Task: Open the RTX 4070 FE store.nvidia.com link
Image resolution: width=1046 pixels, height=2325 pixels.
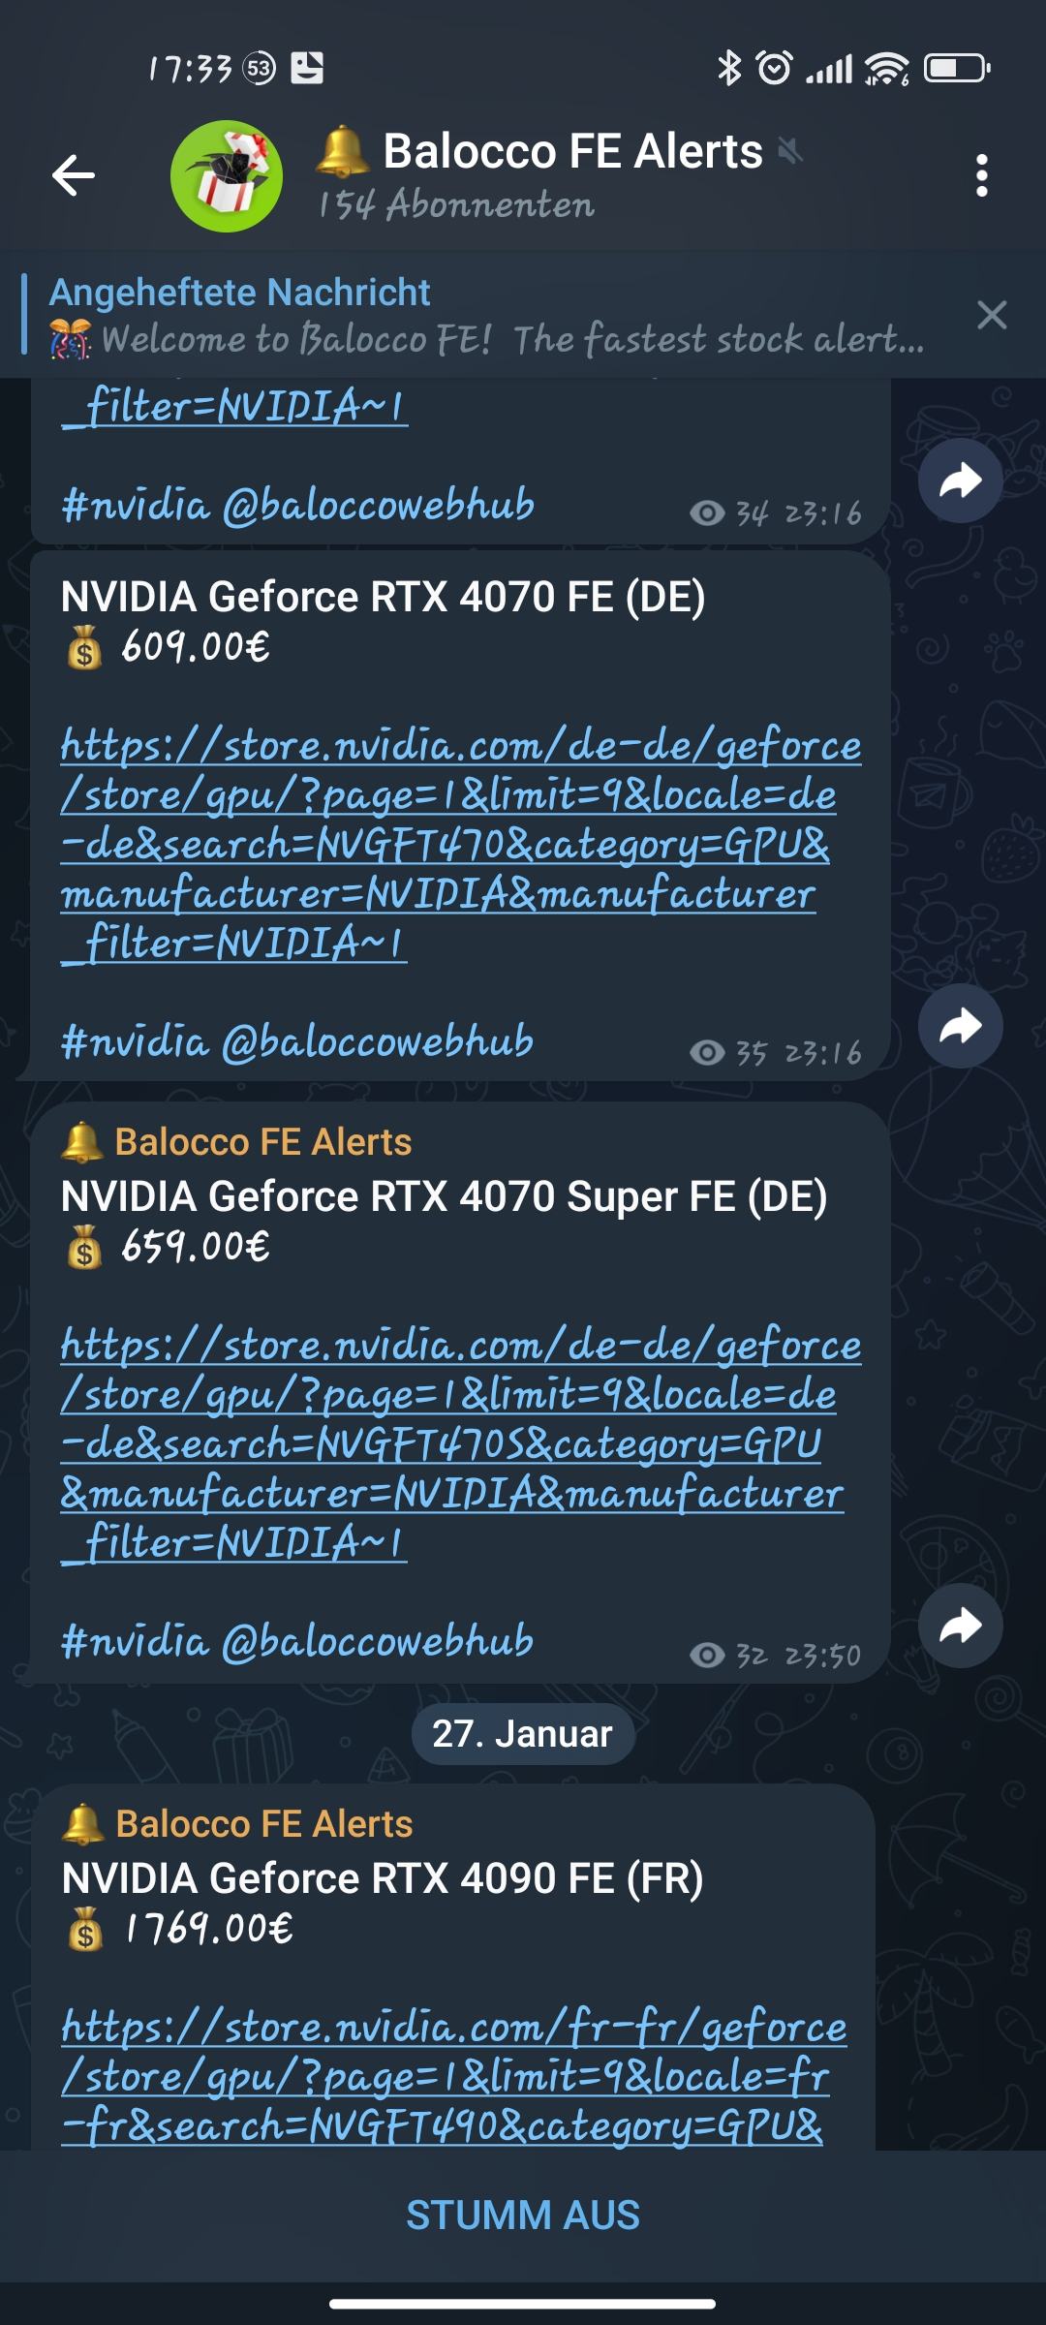Action: tap(460, 844)
